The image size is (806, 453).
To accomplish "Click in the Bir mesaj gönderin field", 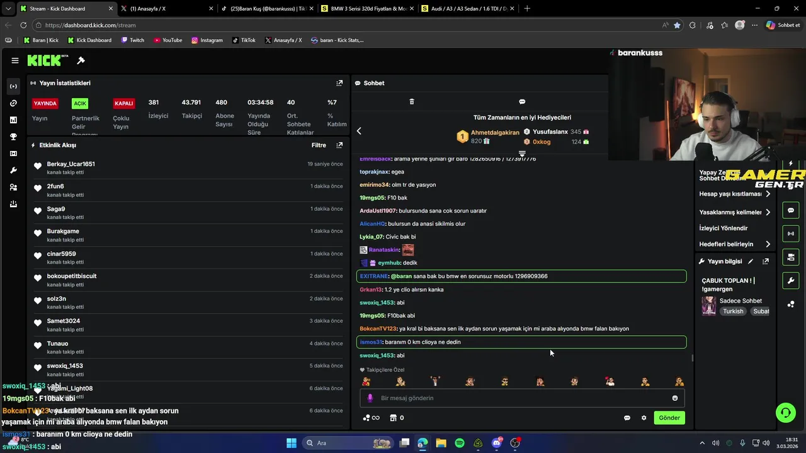I will tap(522, 398).
